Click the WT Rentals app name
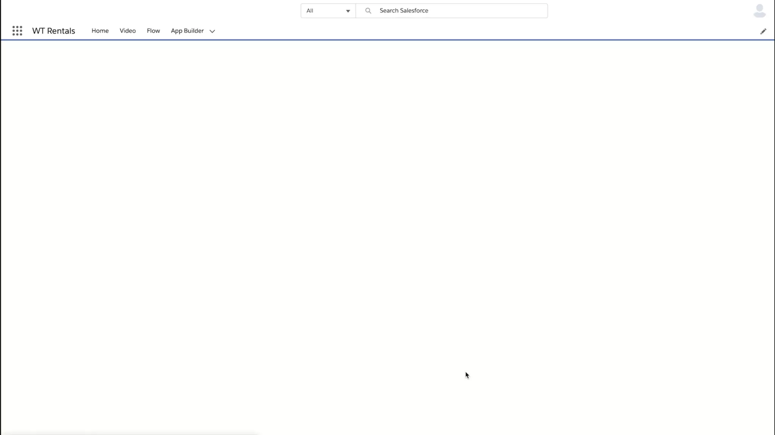775x435 pixels. (x=53, y=31)
